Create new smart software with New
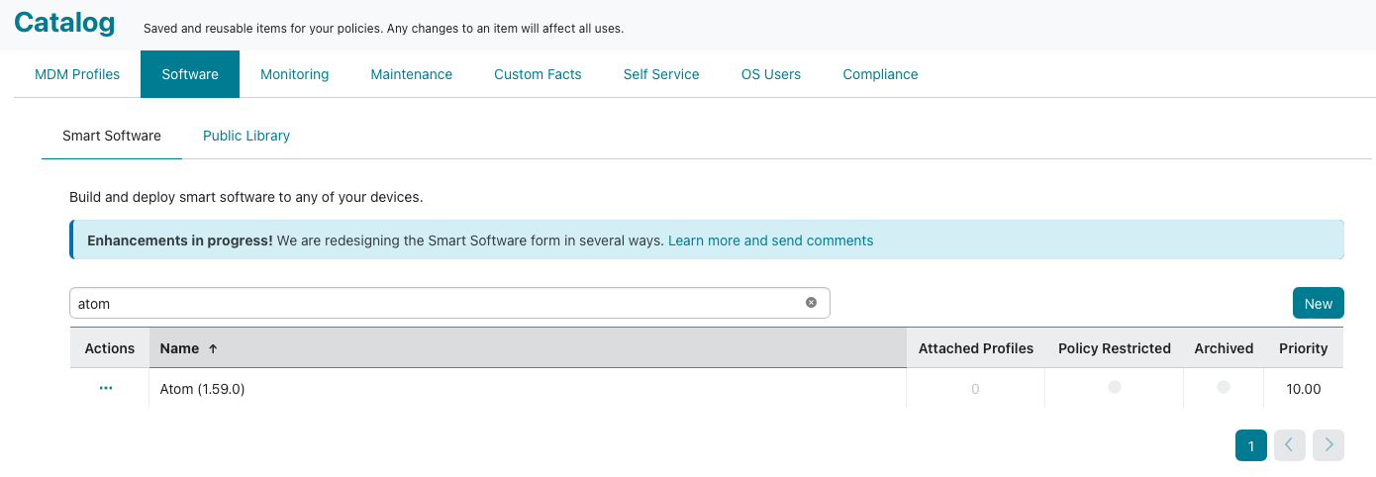The image size is (1376, 477). (x=1319, y=303)
